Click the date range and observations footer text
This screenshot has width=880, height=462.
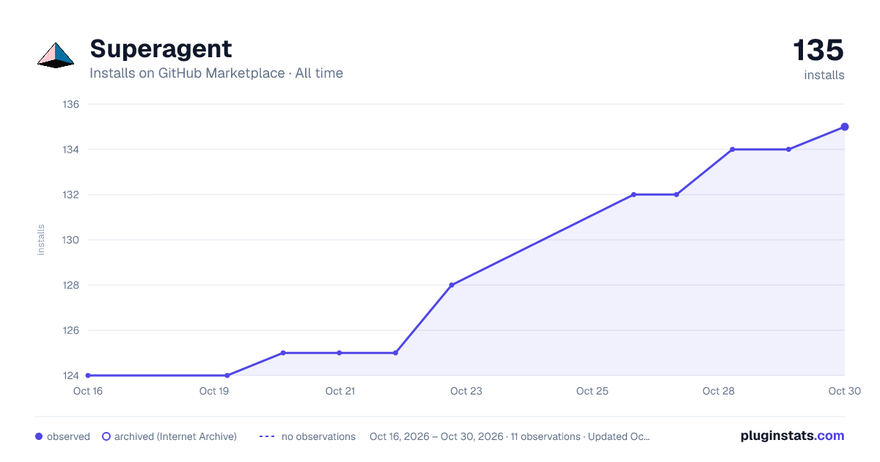(x=510, y=436)
